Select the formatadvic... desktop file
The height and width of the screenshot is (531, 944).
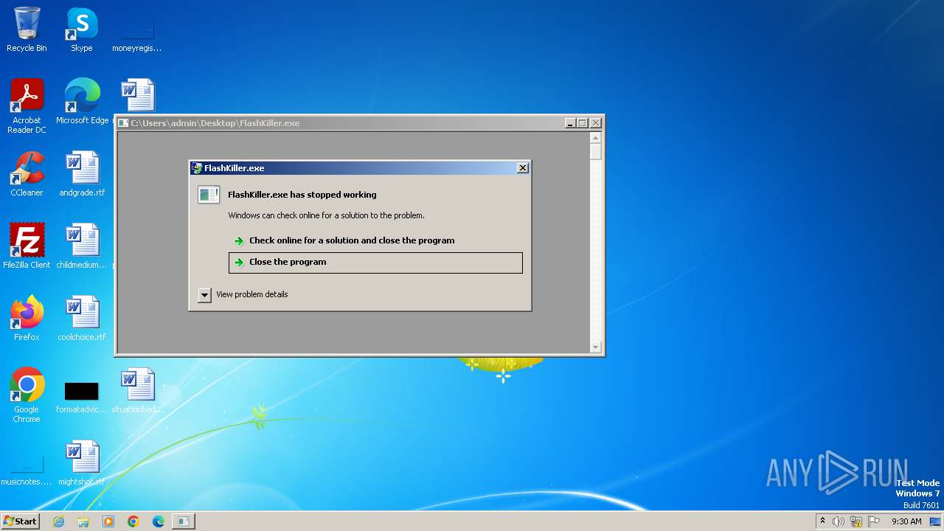(x=82, y=397)
